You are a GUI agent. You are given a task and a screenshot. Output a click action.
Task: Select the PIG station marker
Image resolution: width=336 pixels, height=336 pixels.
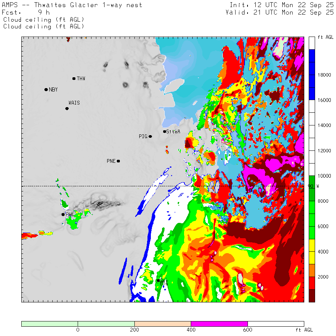pos(150,137)
